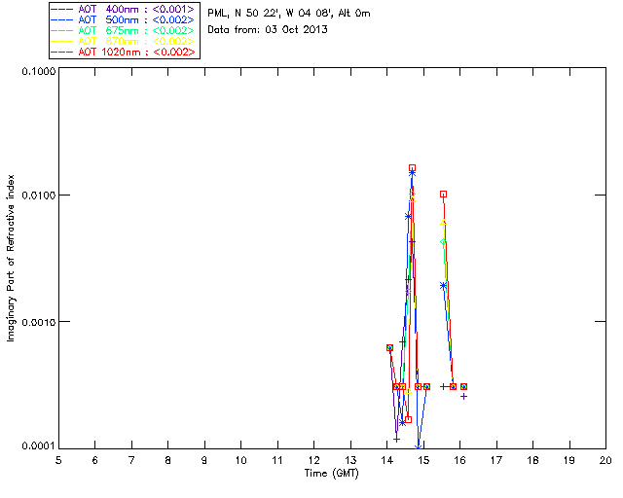This screenshot has height=498, width=623.
Task: Click the x-axis tick label 6
Action: point(95,460)
